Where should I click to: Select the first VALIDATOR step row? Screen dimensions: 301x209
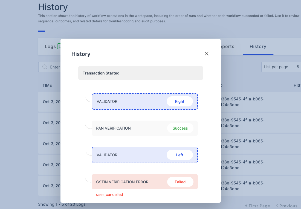tap(129, 101)
